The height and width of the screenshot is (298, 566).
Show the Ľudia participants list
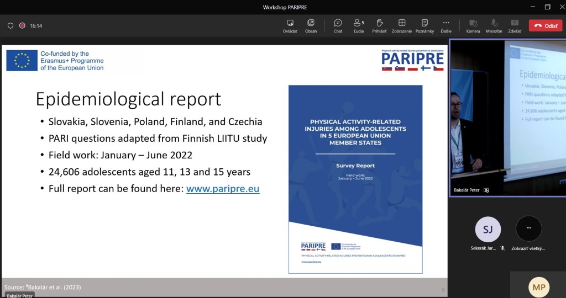pyautogui.click(x=359, y=25)
